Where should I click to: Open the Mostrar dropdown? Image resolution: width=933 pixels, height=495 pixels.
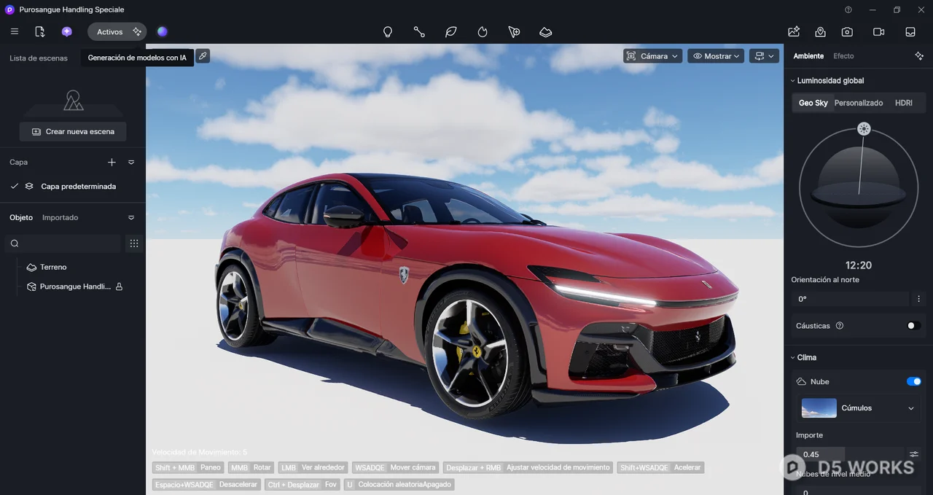pos(716,56)
